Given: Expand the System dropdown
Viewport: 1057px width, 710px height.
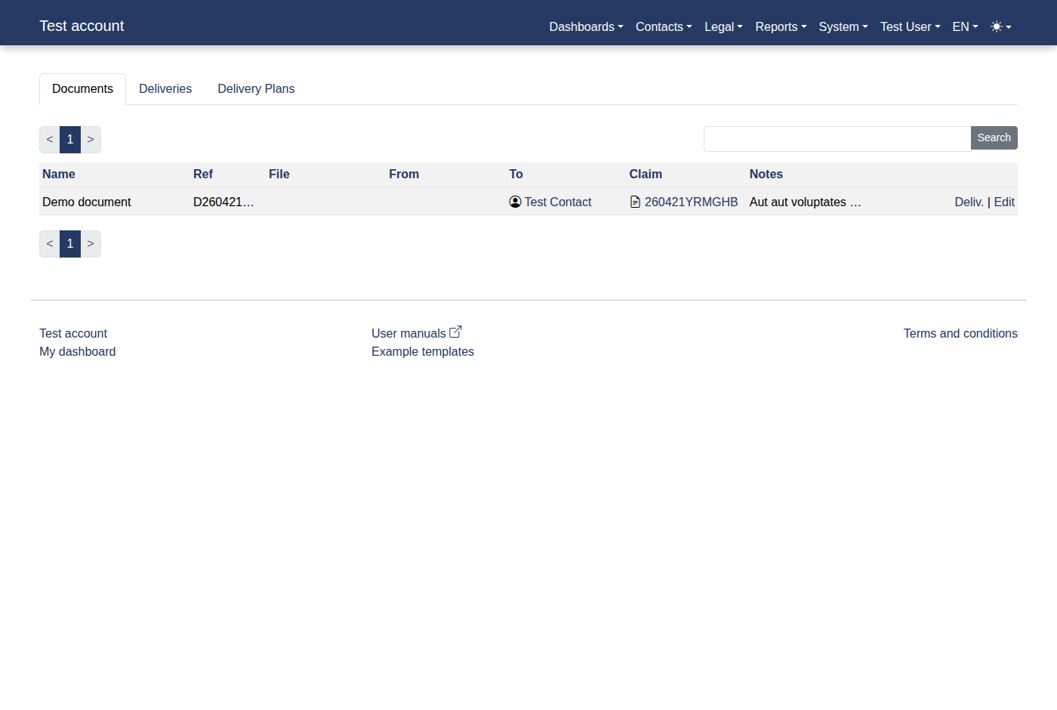Looking at the screenshot, I should click(843, 26).
